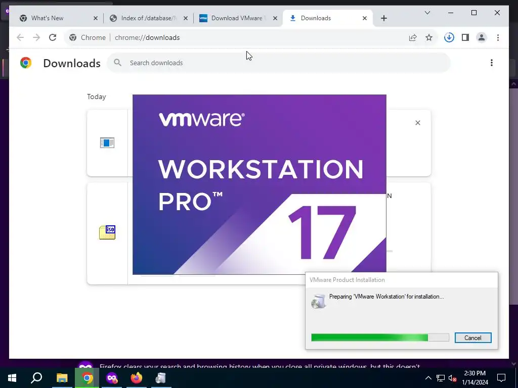The height and width of the screenshot is (388, 518).
Task: Open Firefox from the taskbar
Action: 137,378
